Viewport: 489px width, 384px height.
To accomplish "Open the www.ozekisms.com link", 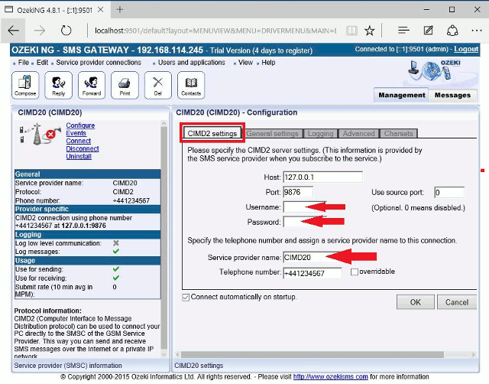I will [x=331, y=377].
